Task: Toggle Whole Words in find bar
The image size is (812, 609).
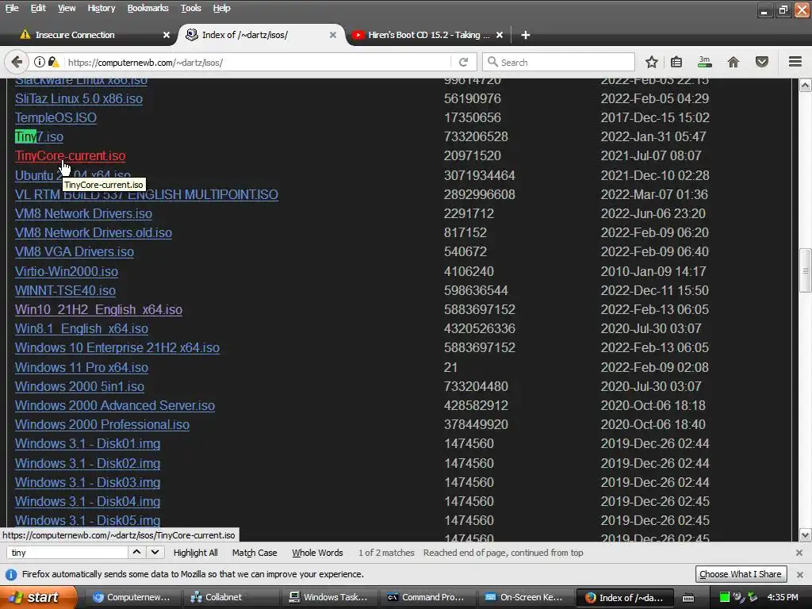Action: (x=317, y=553)
